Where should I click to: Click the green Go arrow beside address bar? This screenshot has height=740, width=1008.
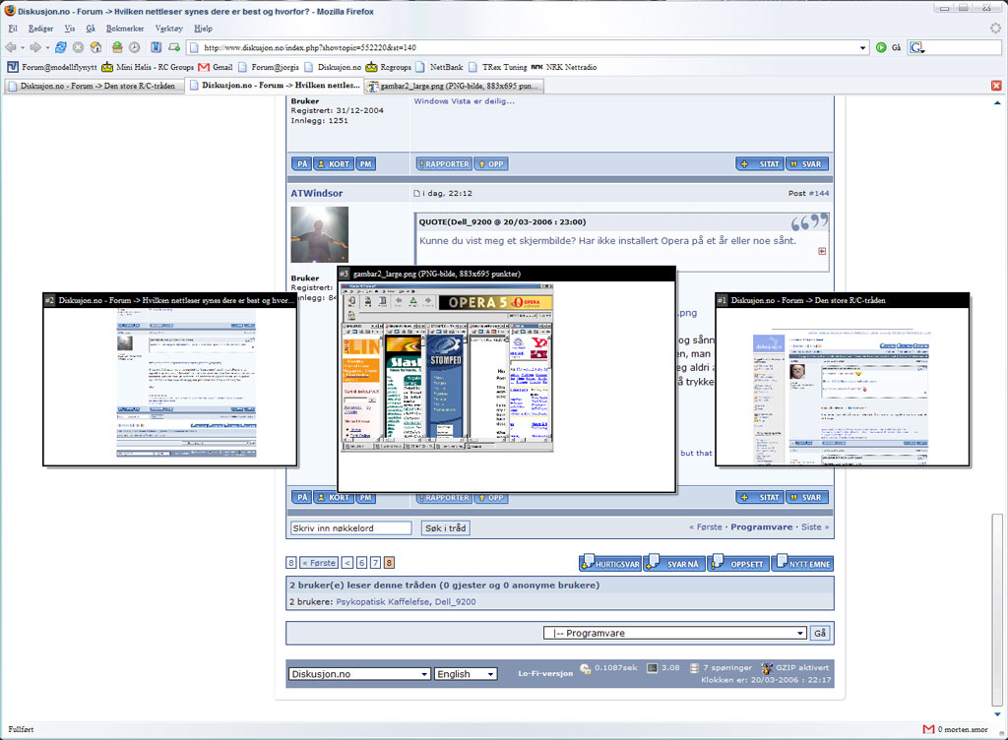pyautogui.click(x=881, y=47)
